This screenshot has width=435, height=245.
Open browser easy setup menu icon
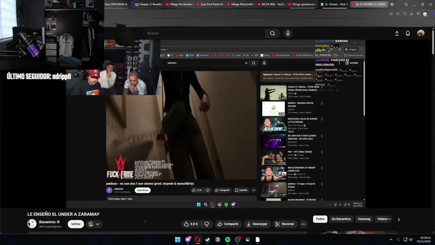(418, 14)
